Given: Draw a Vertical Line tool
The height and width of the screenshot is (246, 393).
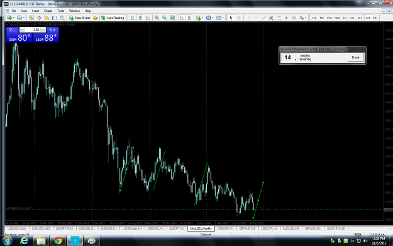Looking at the screenshot, I should click(x=248, y=18).
